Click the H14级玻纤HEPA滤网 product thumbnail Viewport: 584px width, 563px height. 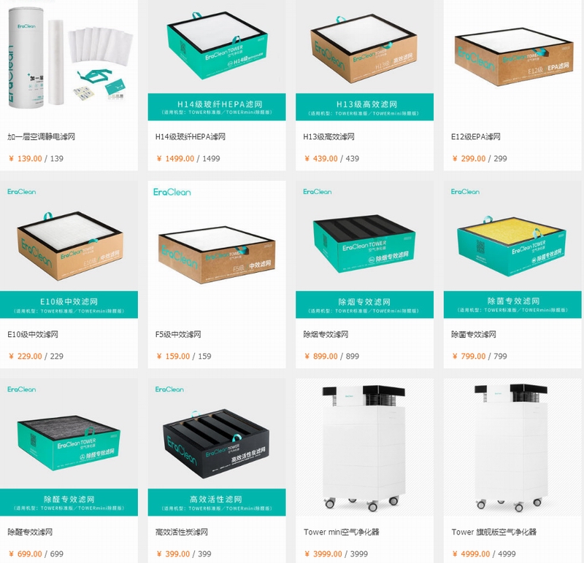pyautogui.click(x=217, y=61)
